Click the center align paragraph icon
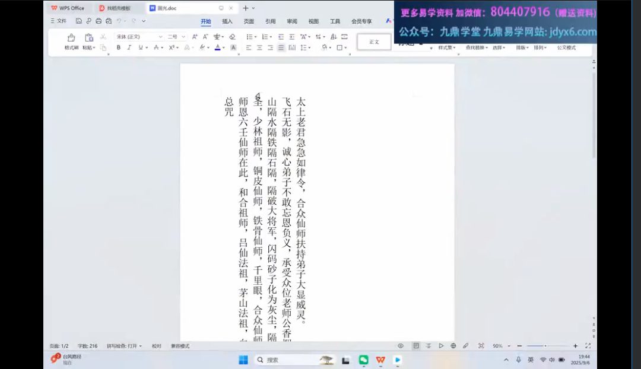This screenshot has width=641, height=369. pyautogui.click(x=259, y=47)
